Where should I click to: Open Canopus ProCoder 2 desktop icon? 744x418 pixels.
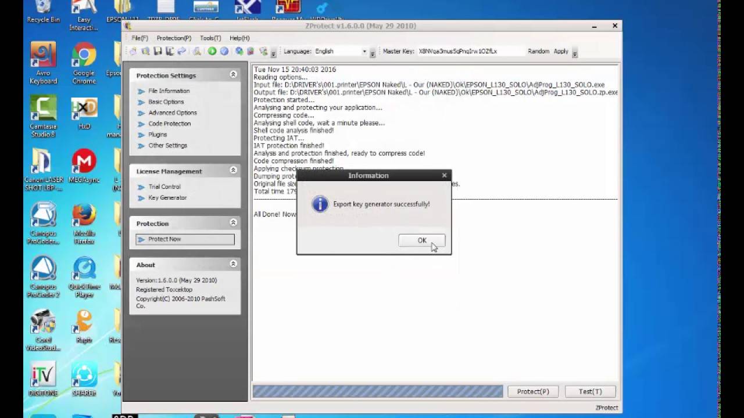point(44,278)
